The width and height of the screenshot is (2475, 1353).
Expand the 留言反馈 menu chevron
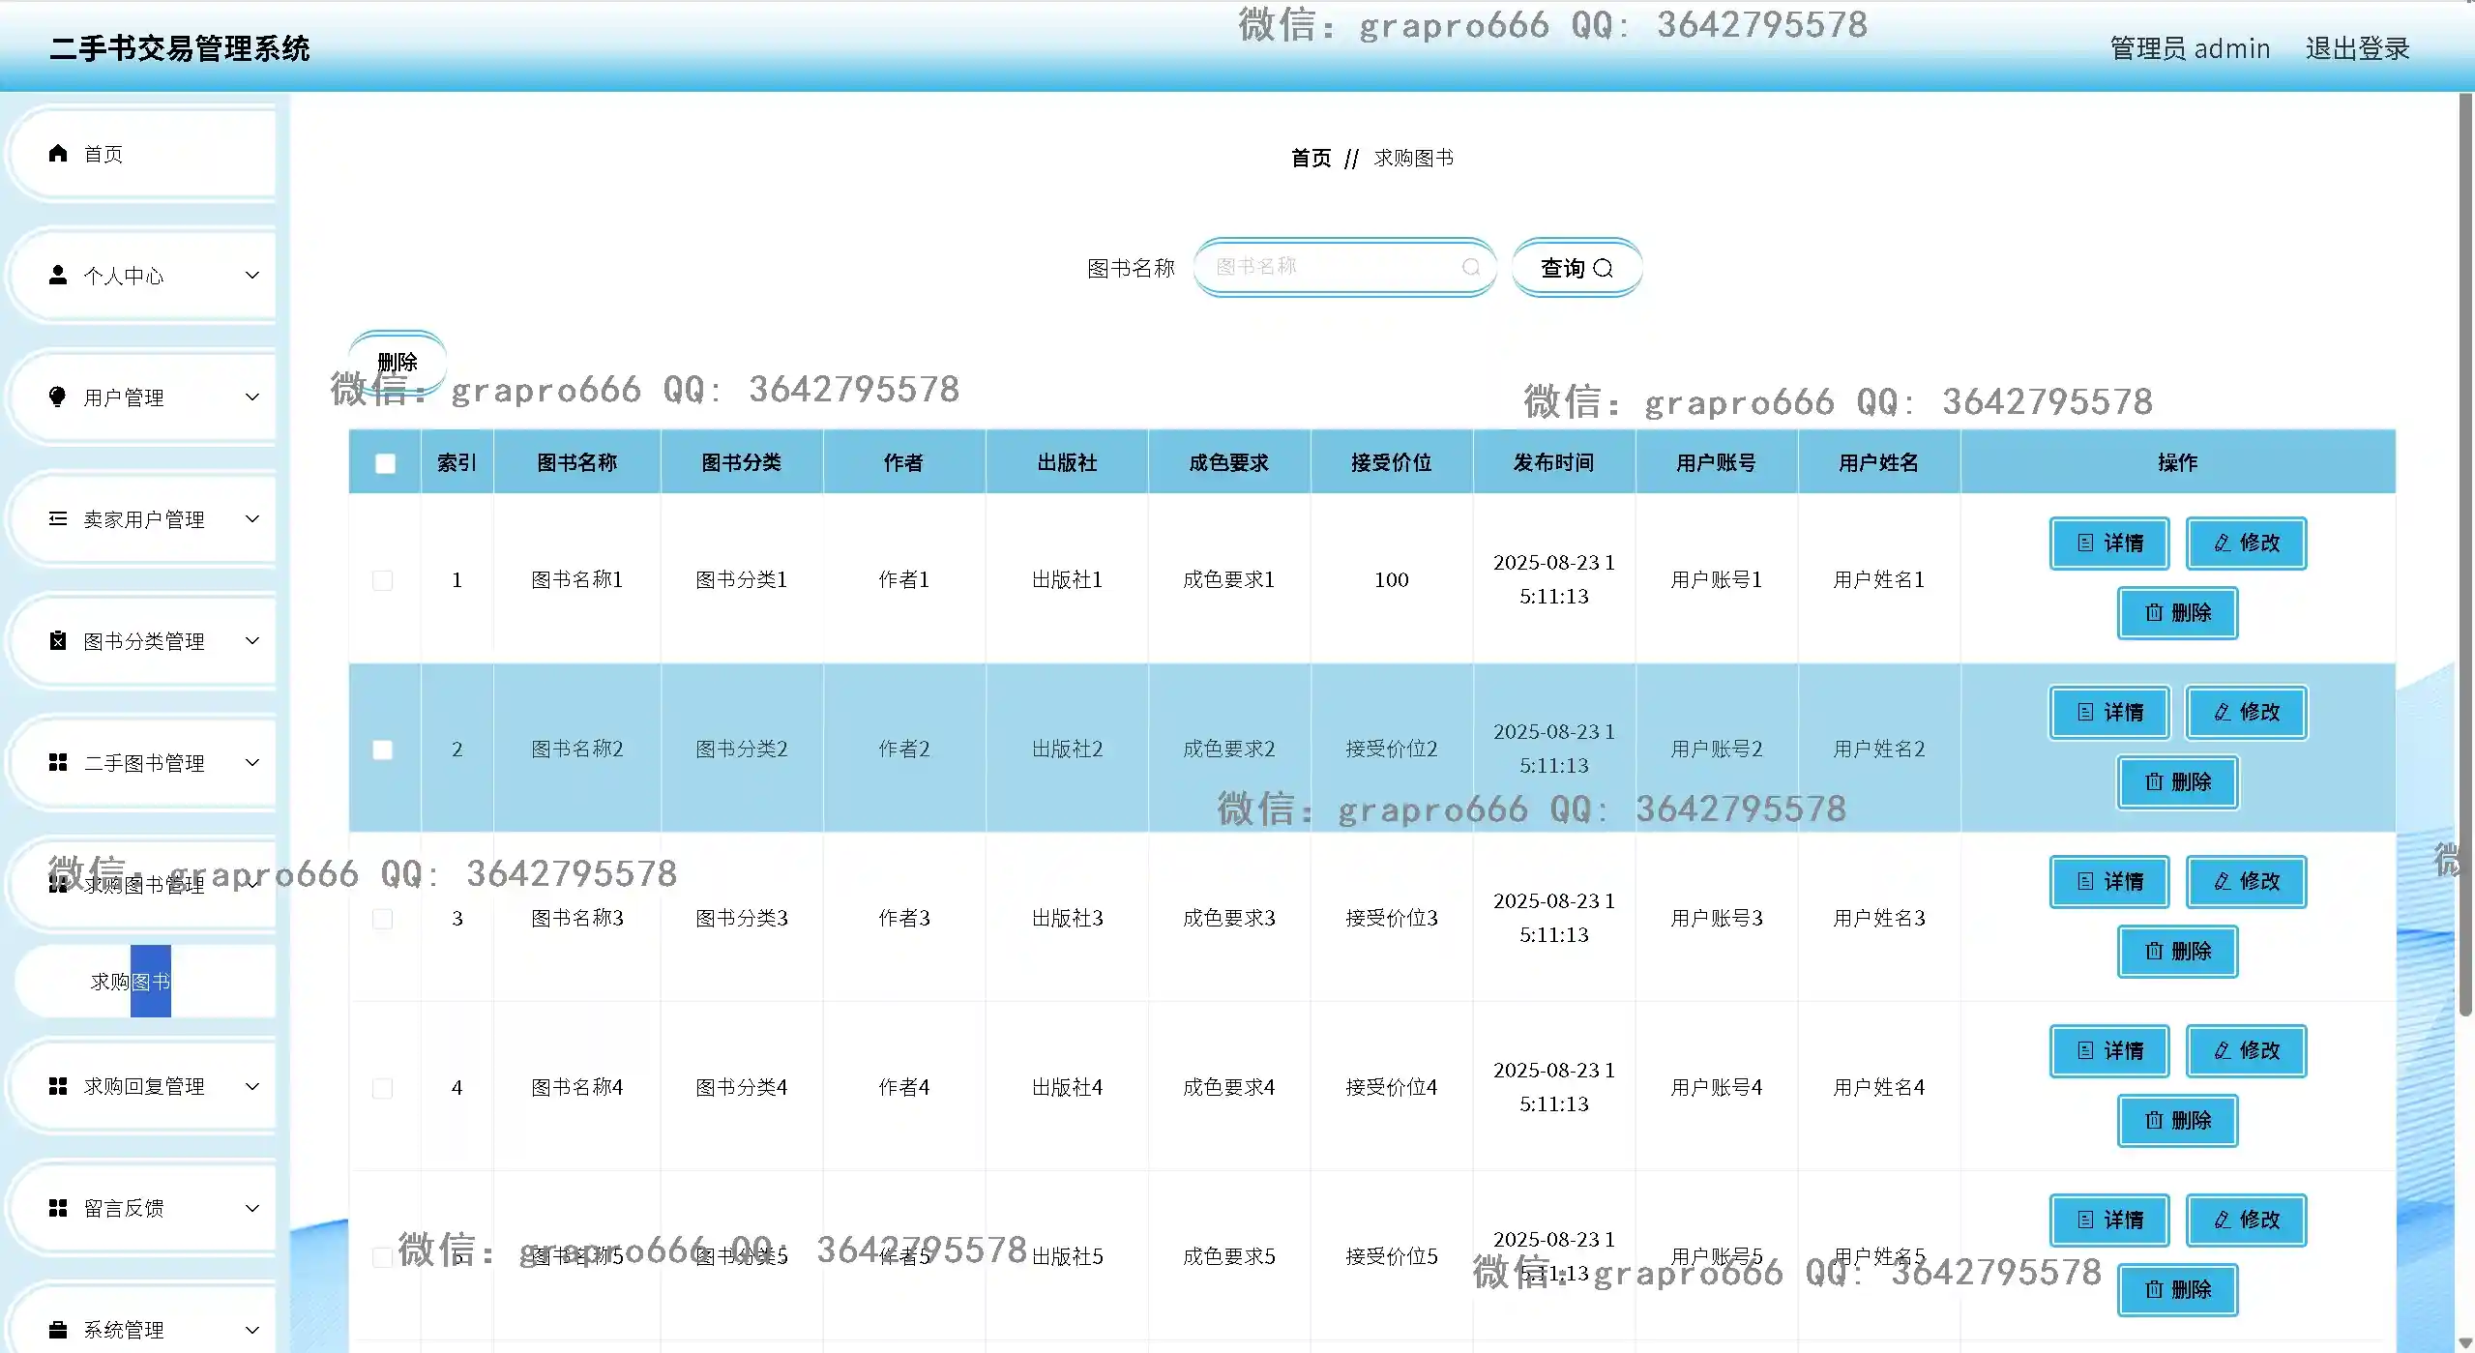pyautogui.click(x=252, y=1208)
